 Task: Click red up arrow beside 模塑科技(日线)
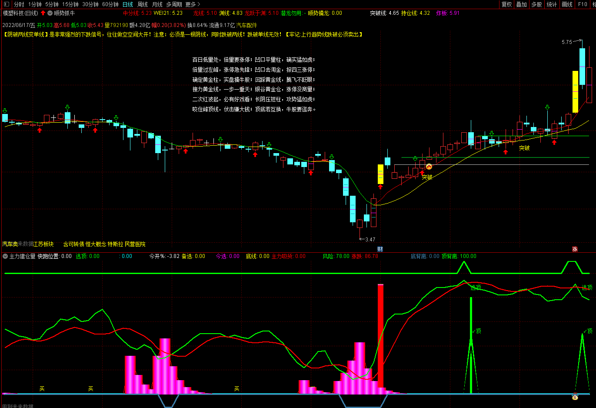pos(43,13)
